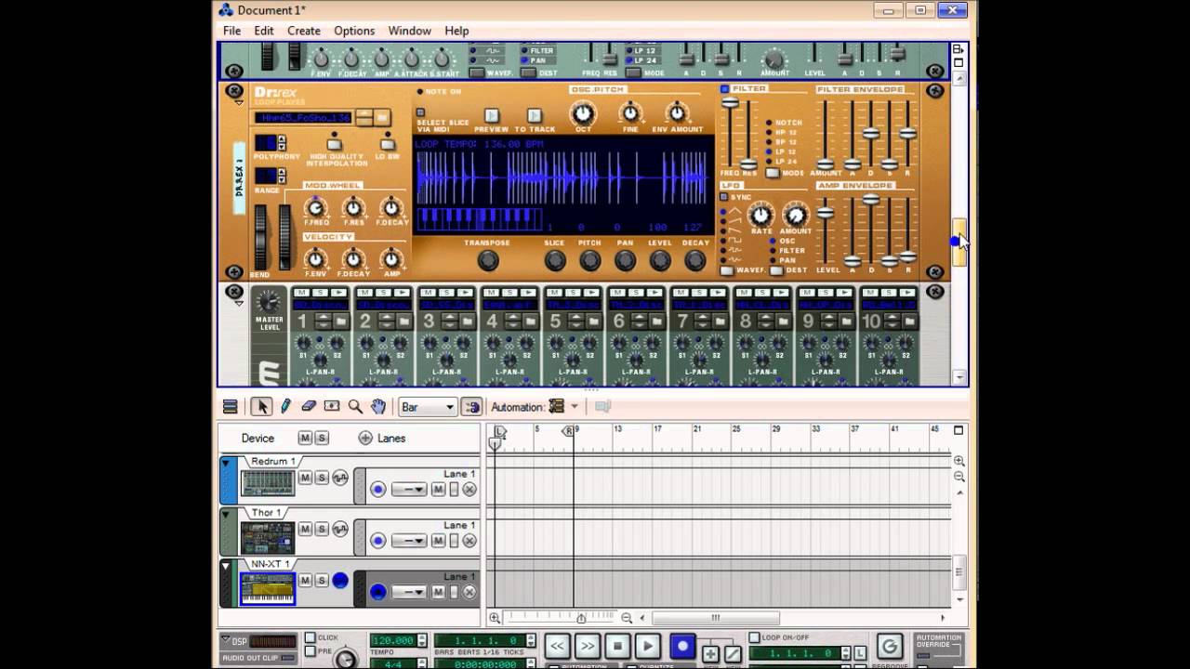Click the Filter Mode button

(772, 173)
